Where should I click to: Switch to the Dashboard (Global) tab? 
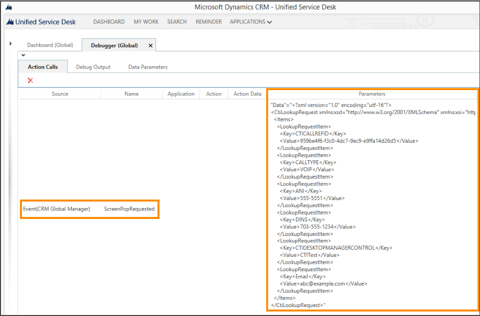[x=50, y=45]
